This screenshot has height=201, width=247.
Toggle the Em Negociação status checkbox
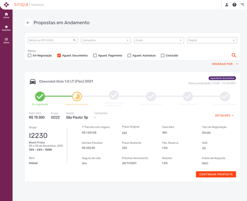click(x=30, y=56)
